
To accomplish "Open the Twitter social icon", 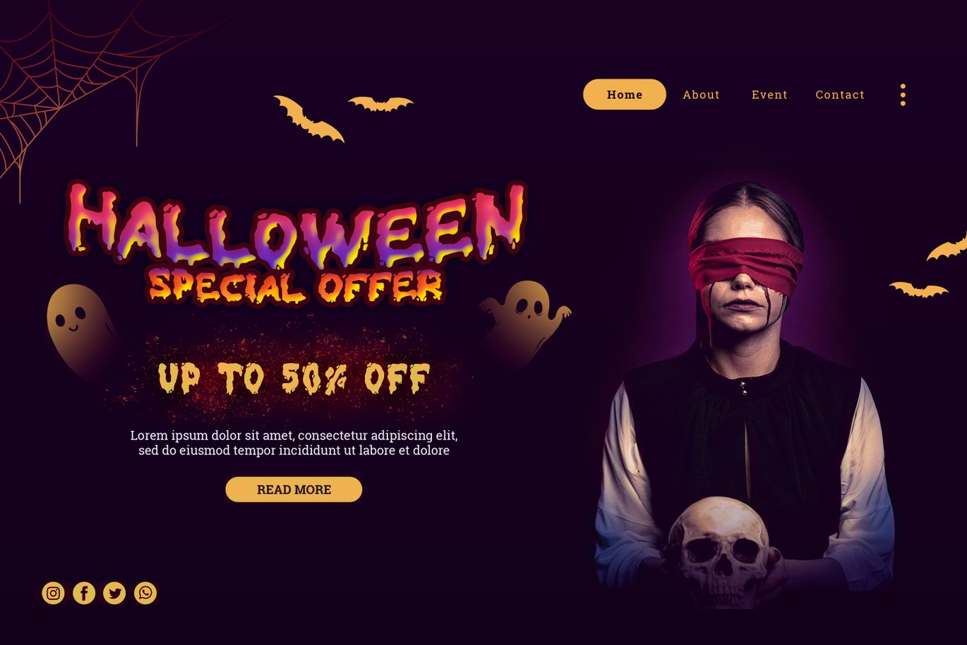I will pyautogui.click(x=114, y=593).
